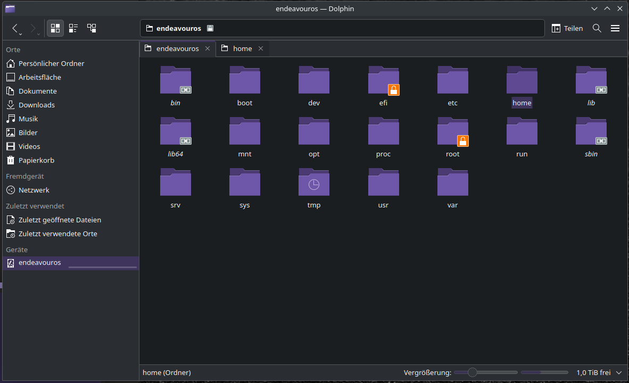Click the Teilen split view button

point(567,28)
